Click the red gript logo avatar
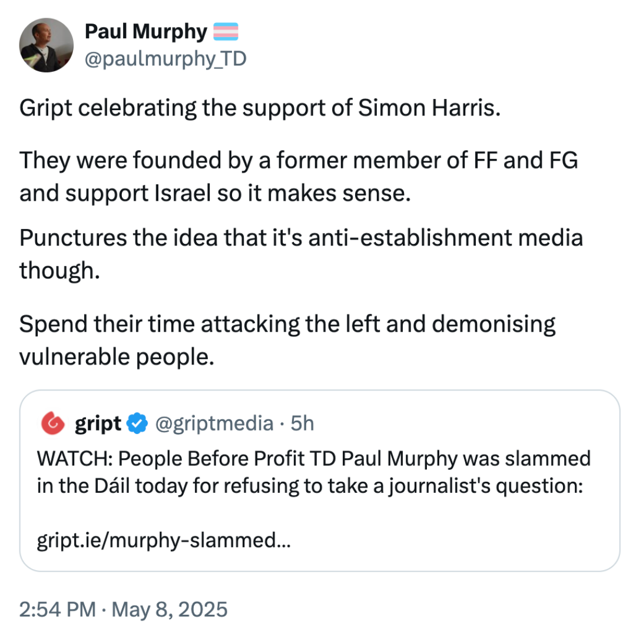The image size is (636, 636). [x=53, y=423]
